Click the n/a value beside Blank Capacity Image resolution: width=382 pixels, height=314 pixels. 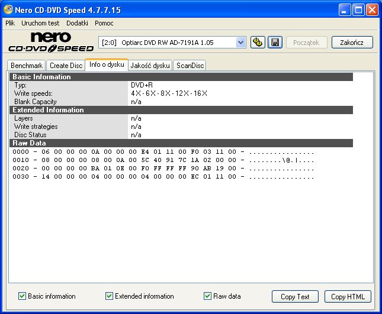136,102
